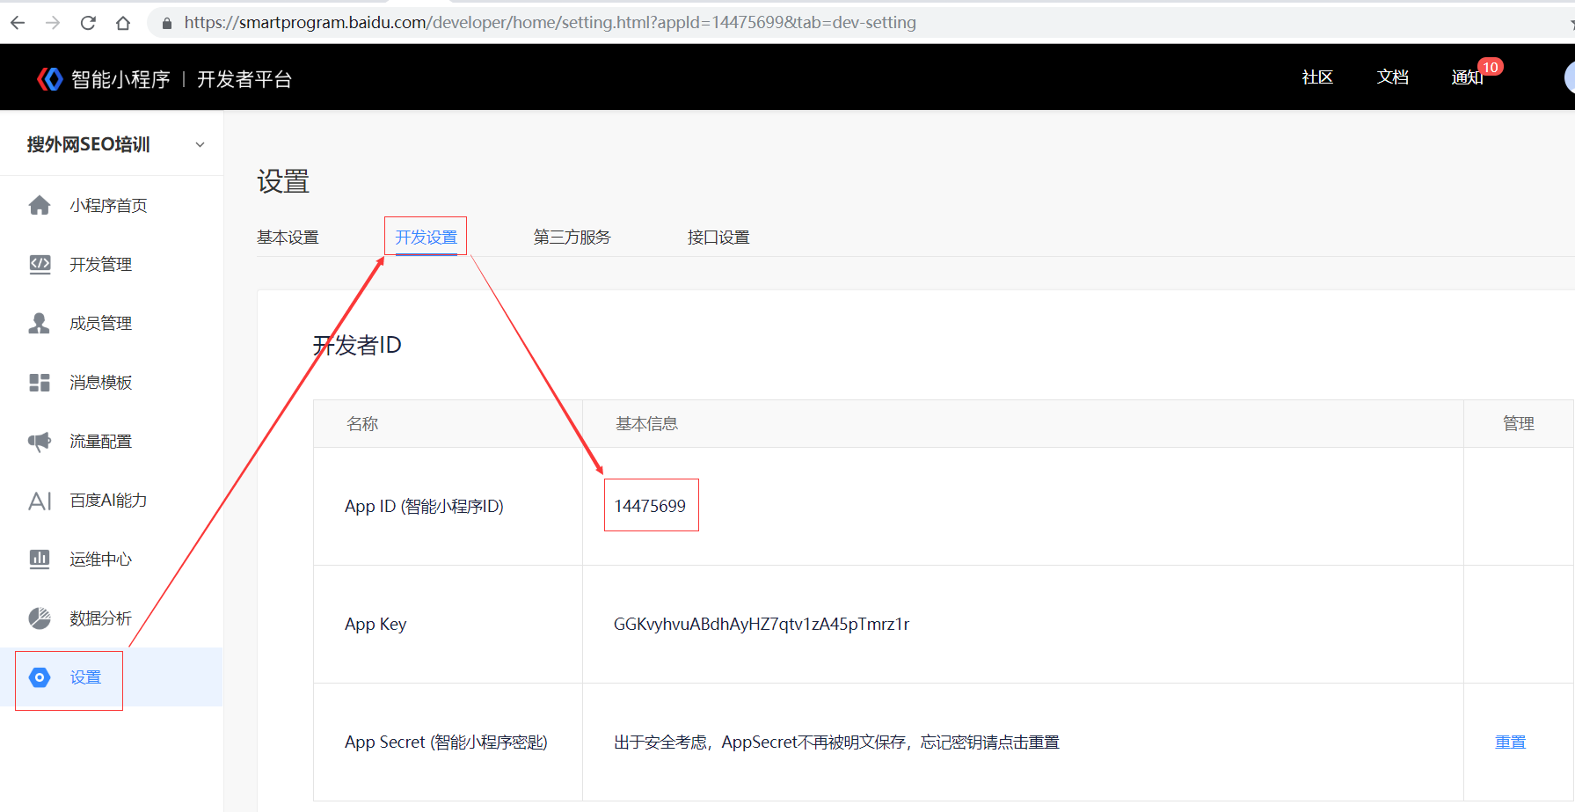
Task: Click the 重置 link for App Secret
Action: click(x=1510, y=742)
